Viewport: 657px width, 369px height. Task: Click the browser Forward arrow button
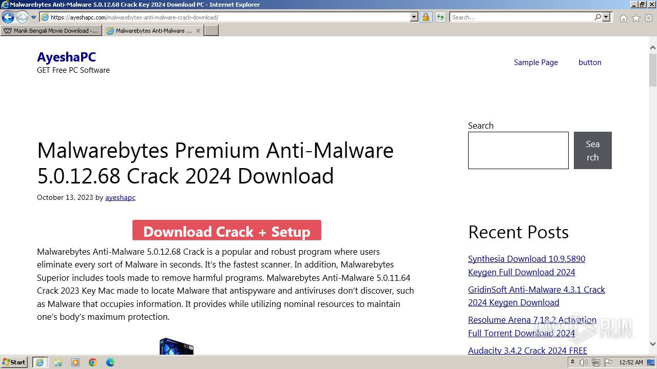pos(22,17)
